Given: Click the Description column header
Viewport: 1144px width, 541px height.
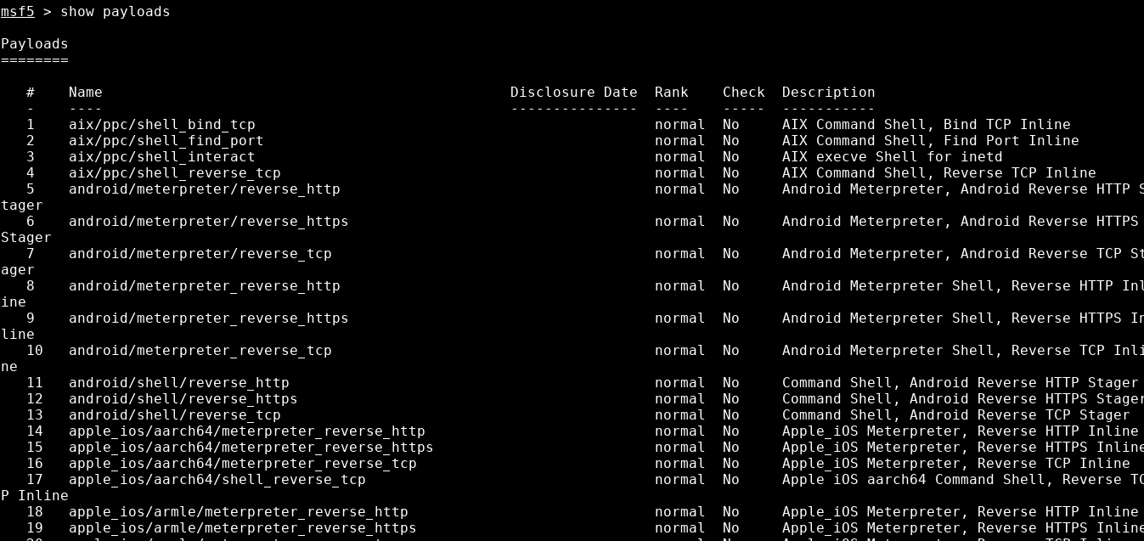Looking at the screenshot, I should coord(828,93).
